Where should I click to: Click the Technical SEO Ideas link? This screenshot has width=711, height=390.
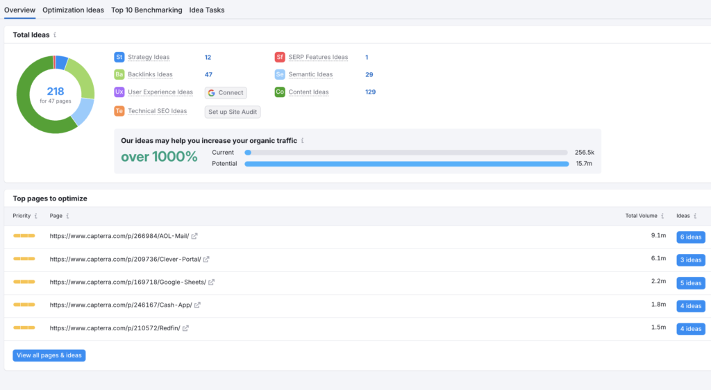click(158, 111)
